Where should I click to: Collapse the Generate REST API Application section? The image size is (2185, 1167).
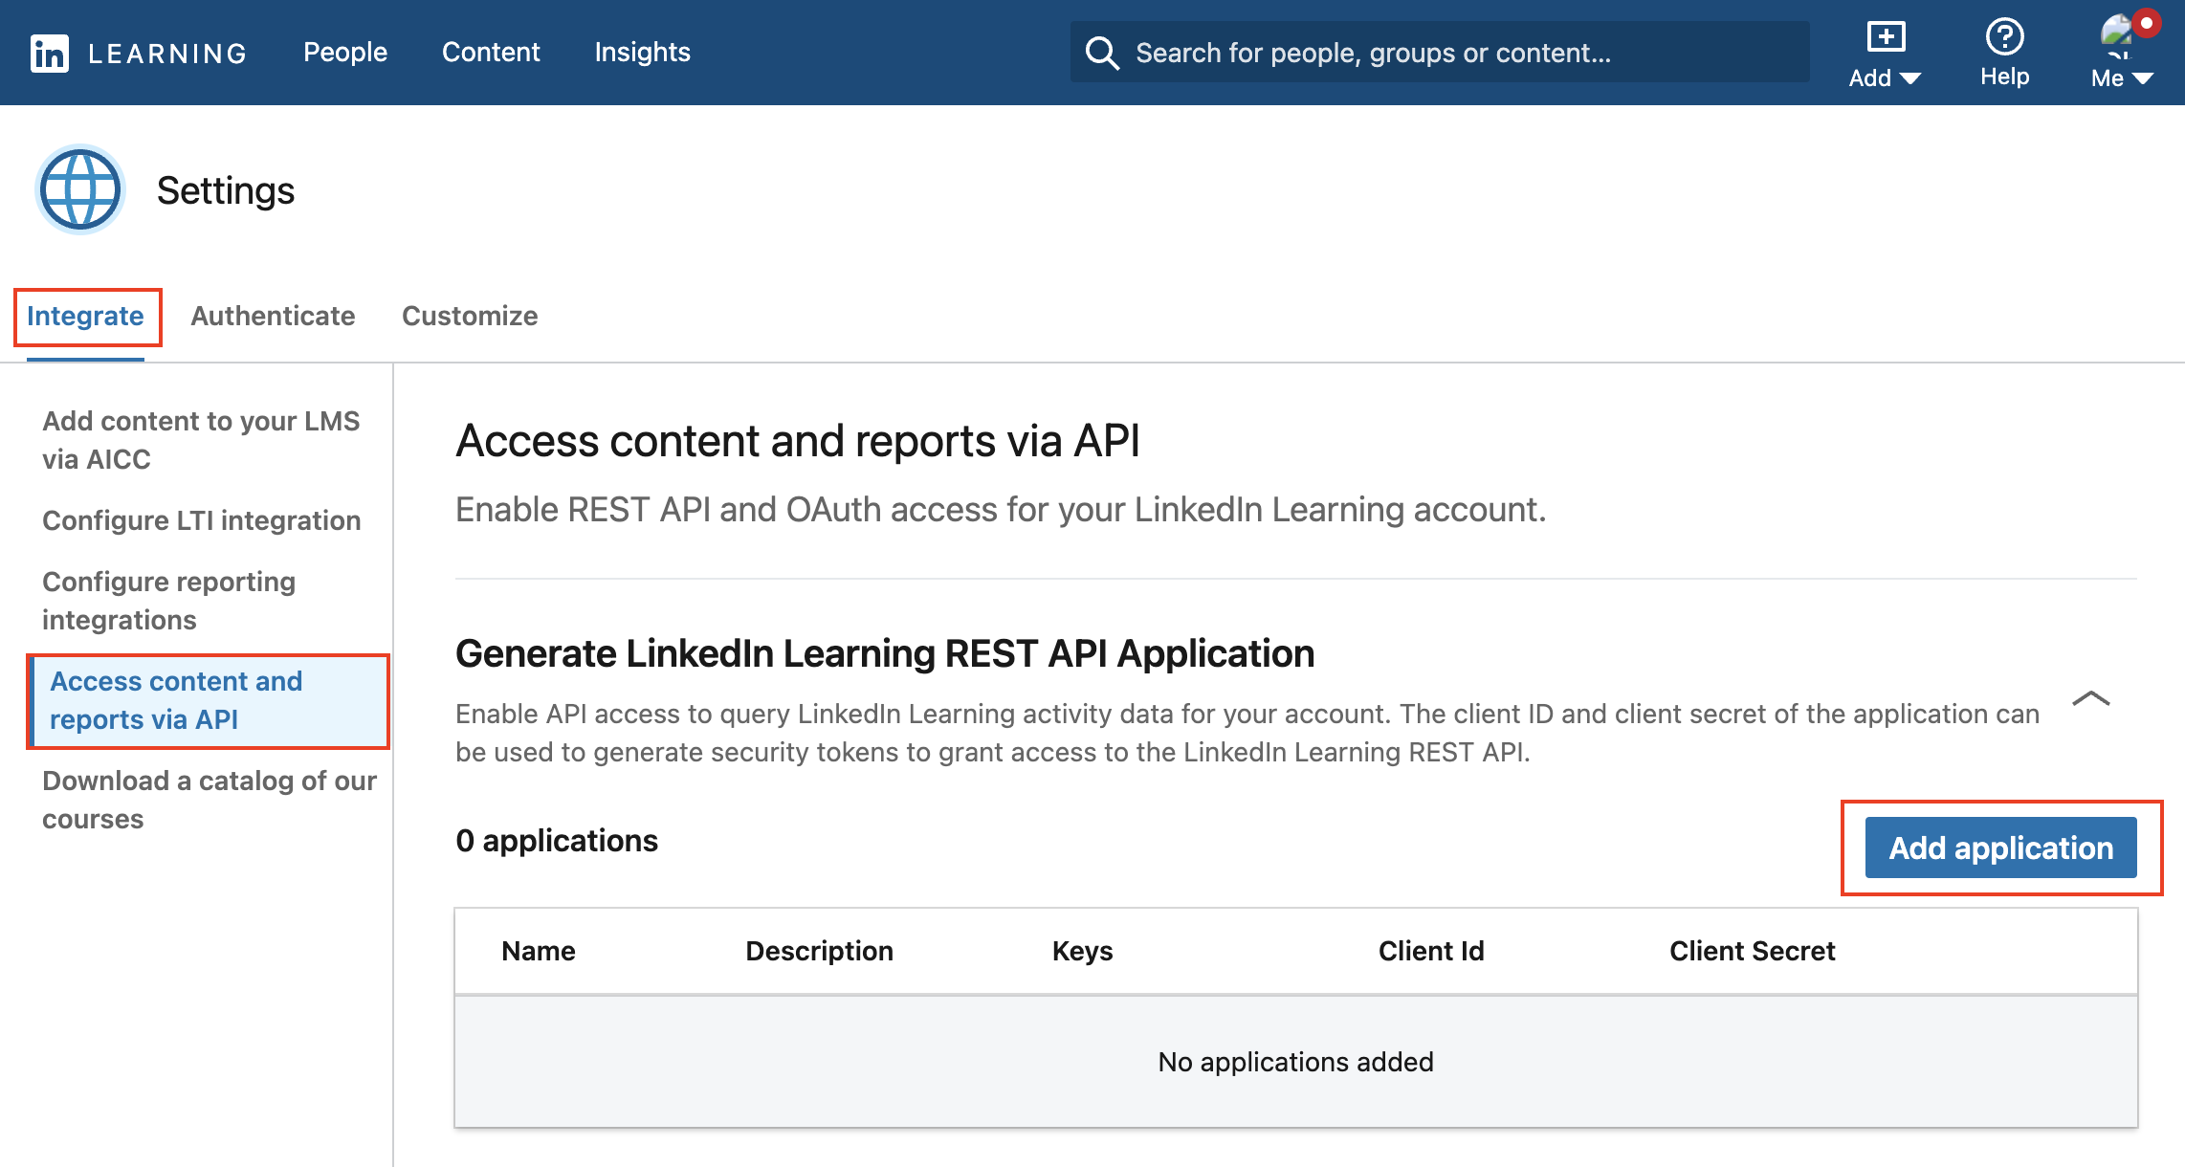2091,698
